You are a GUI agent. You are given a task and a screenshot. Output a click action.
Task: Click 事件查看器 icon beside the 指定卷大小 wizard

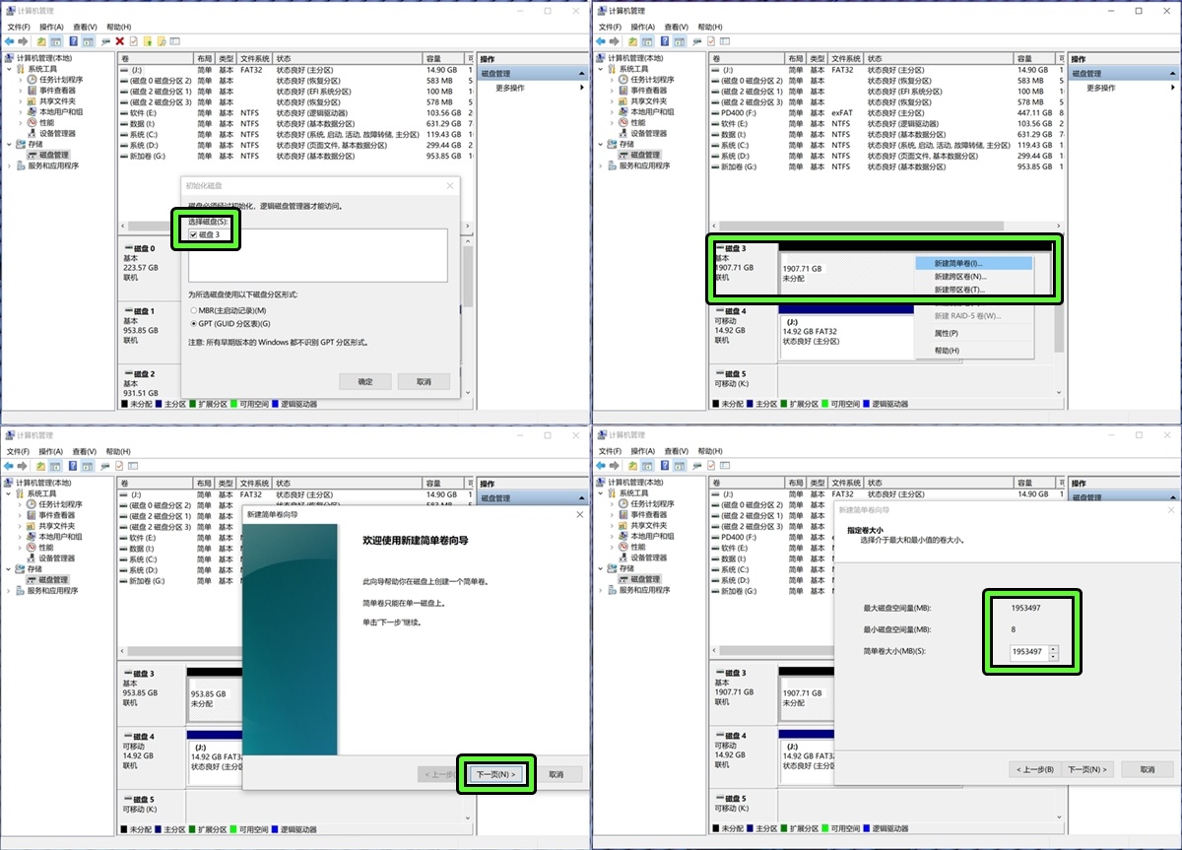click(624, 514)
